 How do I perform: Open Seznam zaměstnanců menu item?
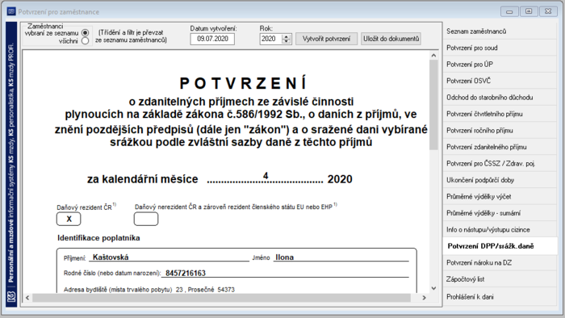(x=500, y=31)
